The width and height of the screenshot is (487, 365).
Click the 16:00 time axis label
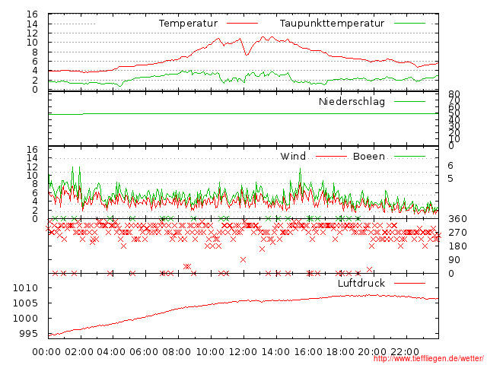[x=308, y=351]
